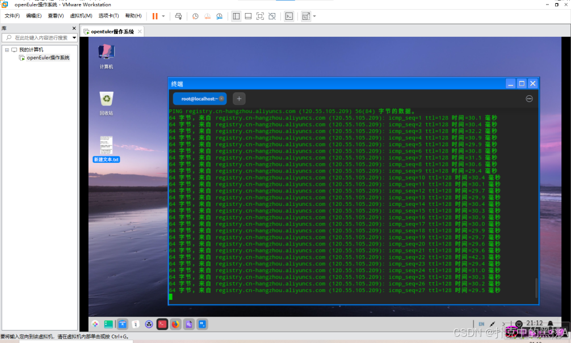
Task: Select 我的计算机 in the library tree
Action: 31,50
